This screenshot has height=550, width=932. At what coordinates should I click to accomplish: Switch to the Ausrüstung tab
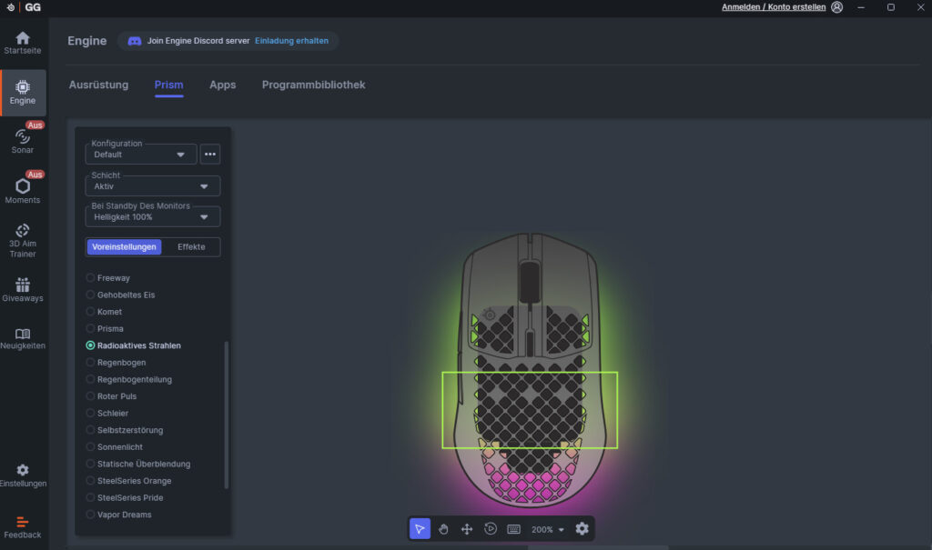[98, 85]
